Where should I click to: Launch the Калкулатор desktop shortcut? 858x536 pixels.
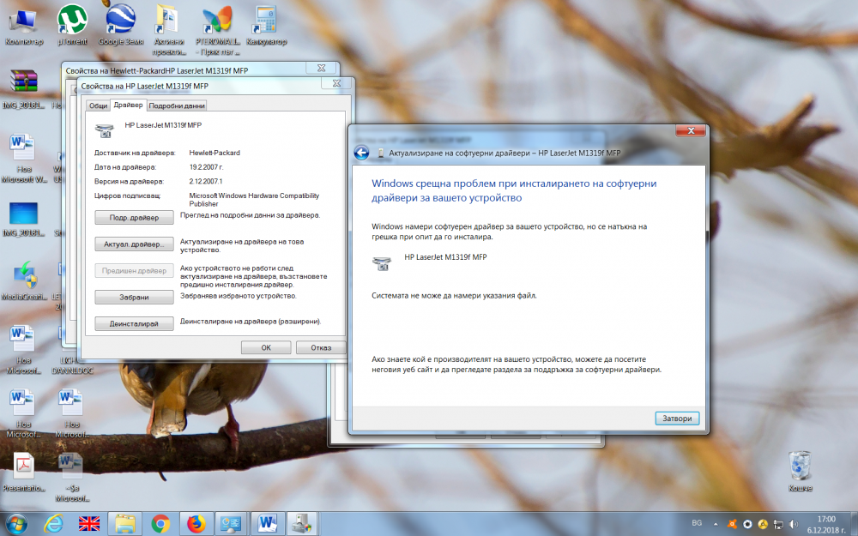pyautogui.click(x=266, y=25)
